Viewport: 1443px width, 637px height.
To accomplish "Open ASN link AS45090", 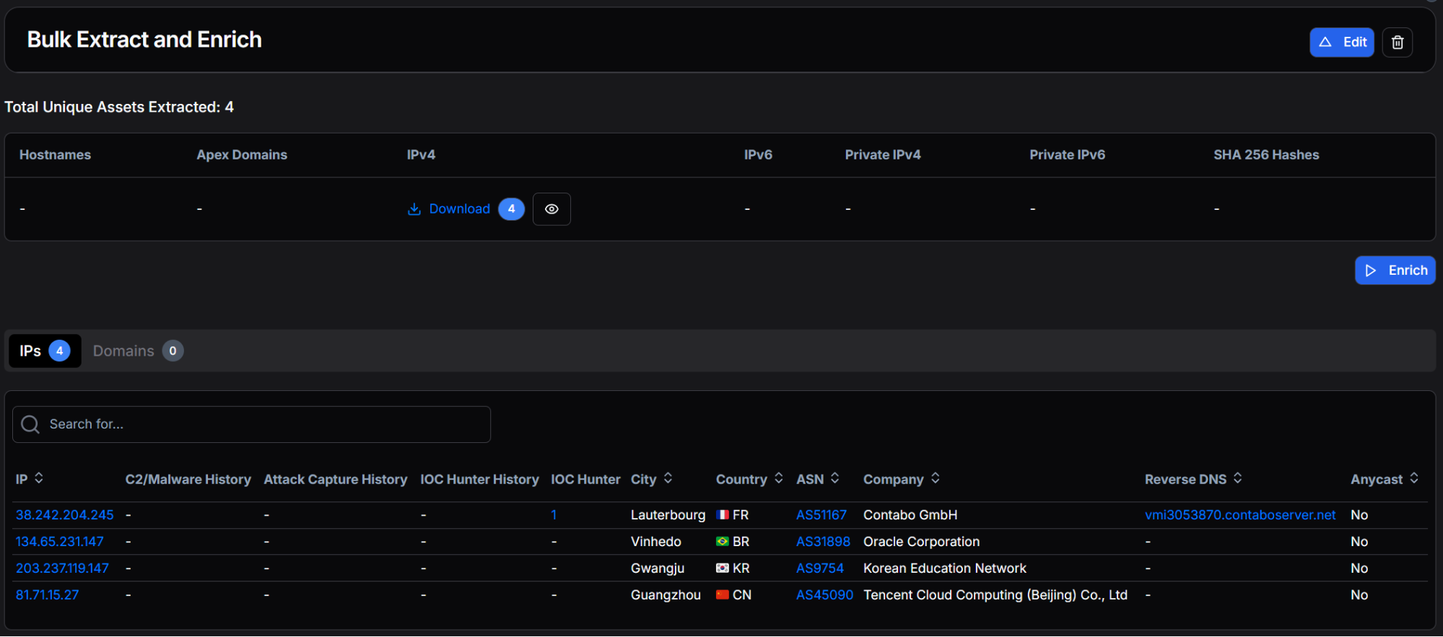I will click(x=824, y=595).
